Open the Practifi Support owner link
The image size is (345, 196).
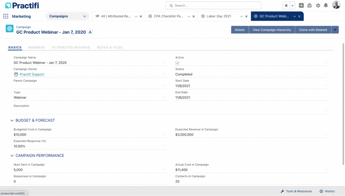click(32, 74)
